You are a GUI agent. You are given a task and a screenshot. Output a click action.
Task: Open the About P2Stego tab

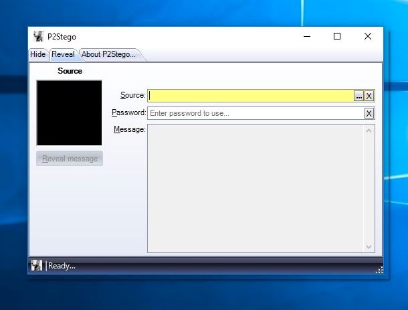[108, 54]
